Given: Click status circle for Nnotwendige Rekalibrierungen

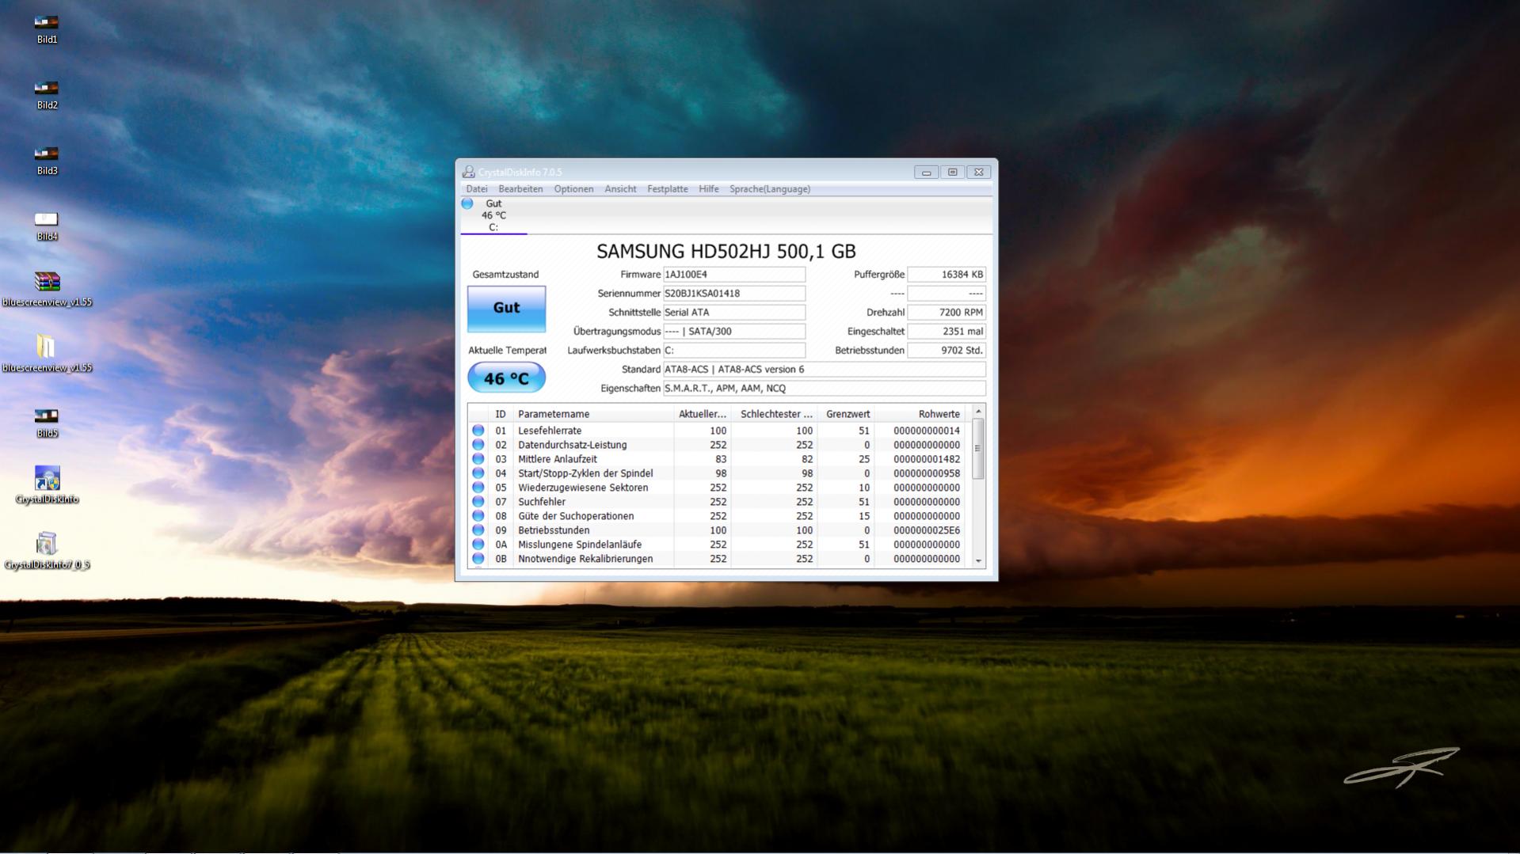Looking at the screenshot, I should (x=478, y=559).
